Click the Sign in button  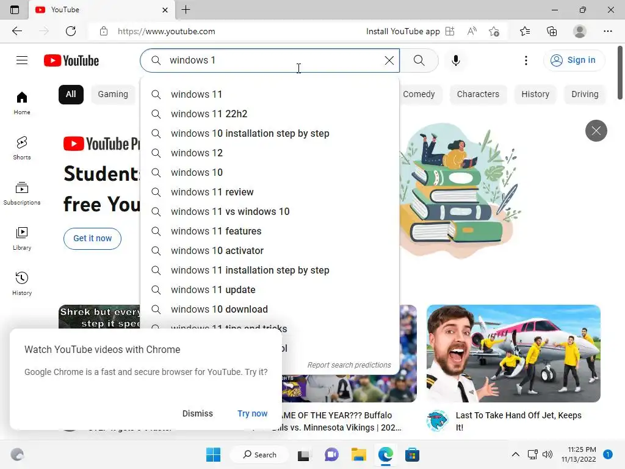coord(574,60)
